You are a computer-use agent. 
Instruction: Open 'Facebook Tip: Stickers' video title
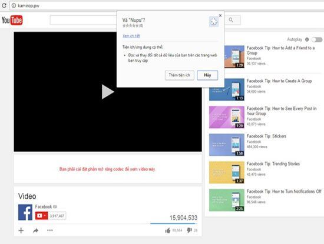point(266,136)
